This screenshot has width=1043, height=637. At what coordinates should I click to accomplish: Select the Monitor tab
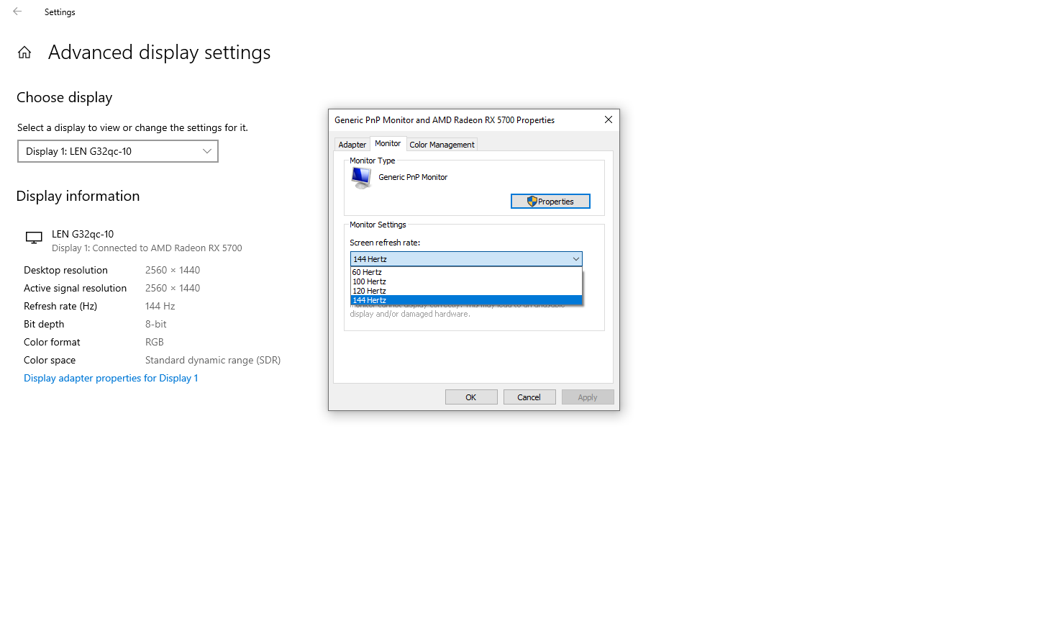388,144
